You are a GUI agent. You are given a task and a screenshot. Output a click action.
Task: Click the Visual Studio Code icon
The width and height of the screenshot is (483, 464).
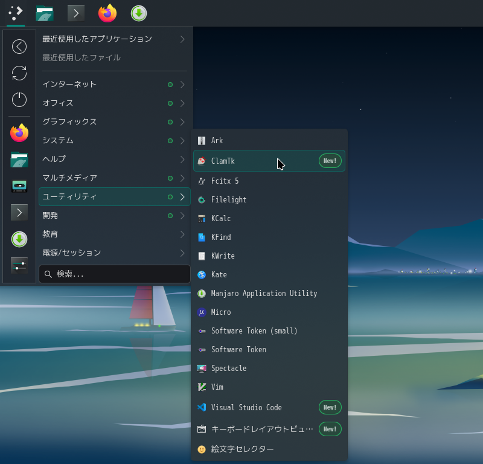pyautogui.click(x=202, y=407)
